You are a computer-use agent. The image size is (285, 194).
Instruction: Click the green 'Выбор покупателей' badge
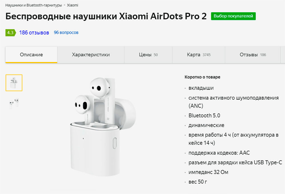coord(233,16)
